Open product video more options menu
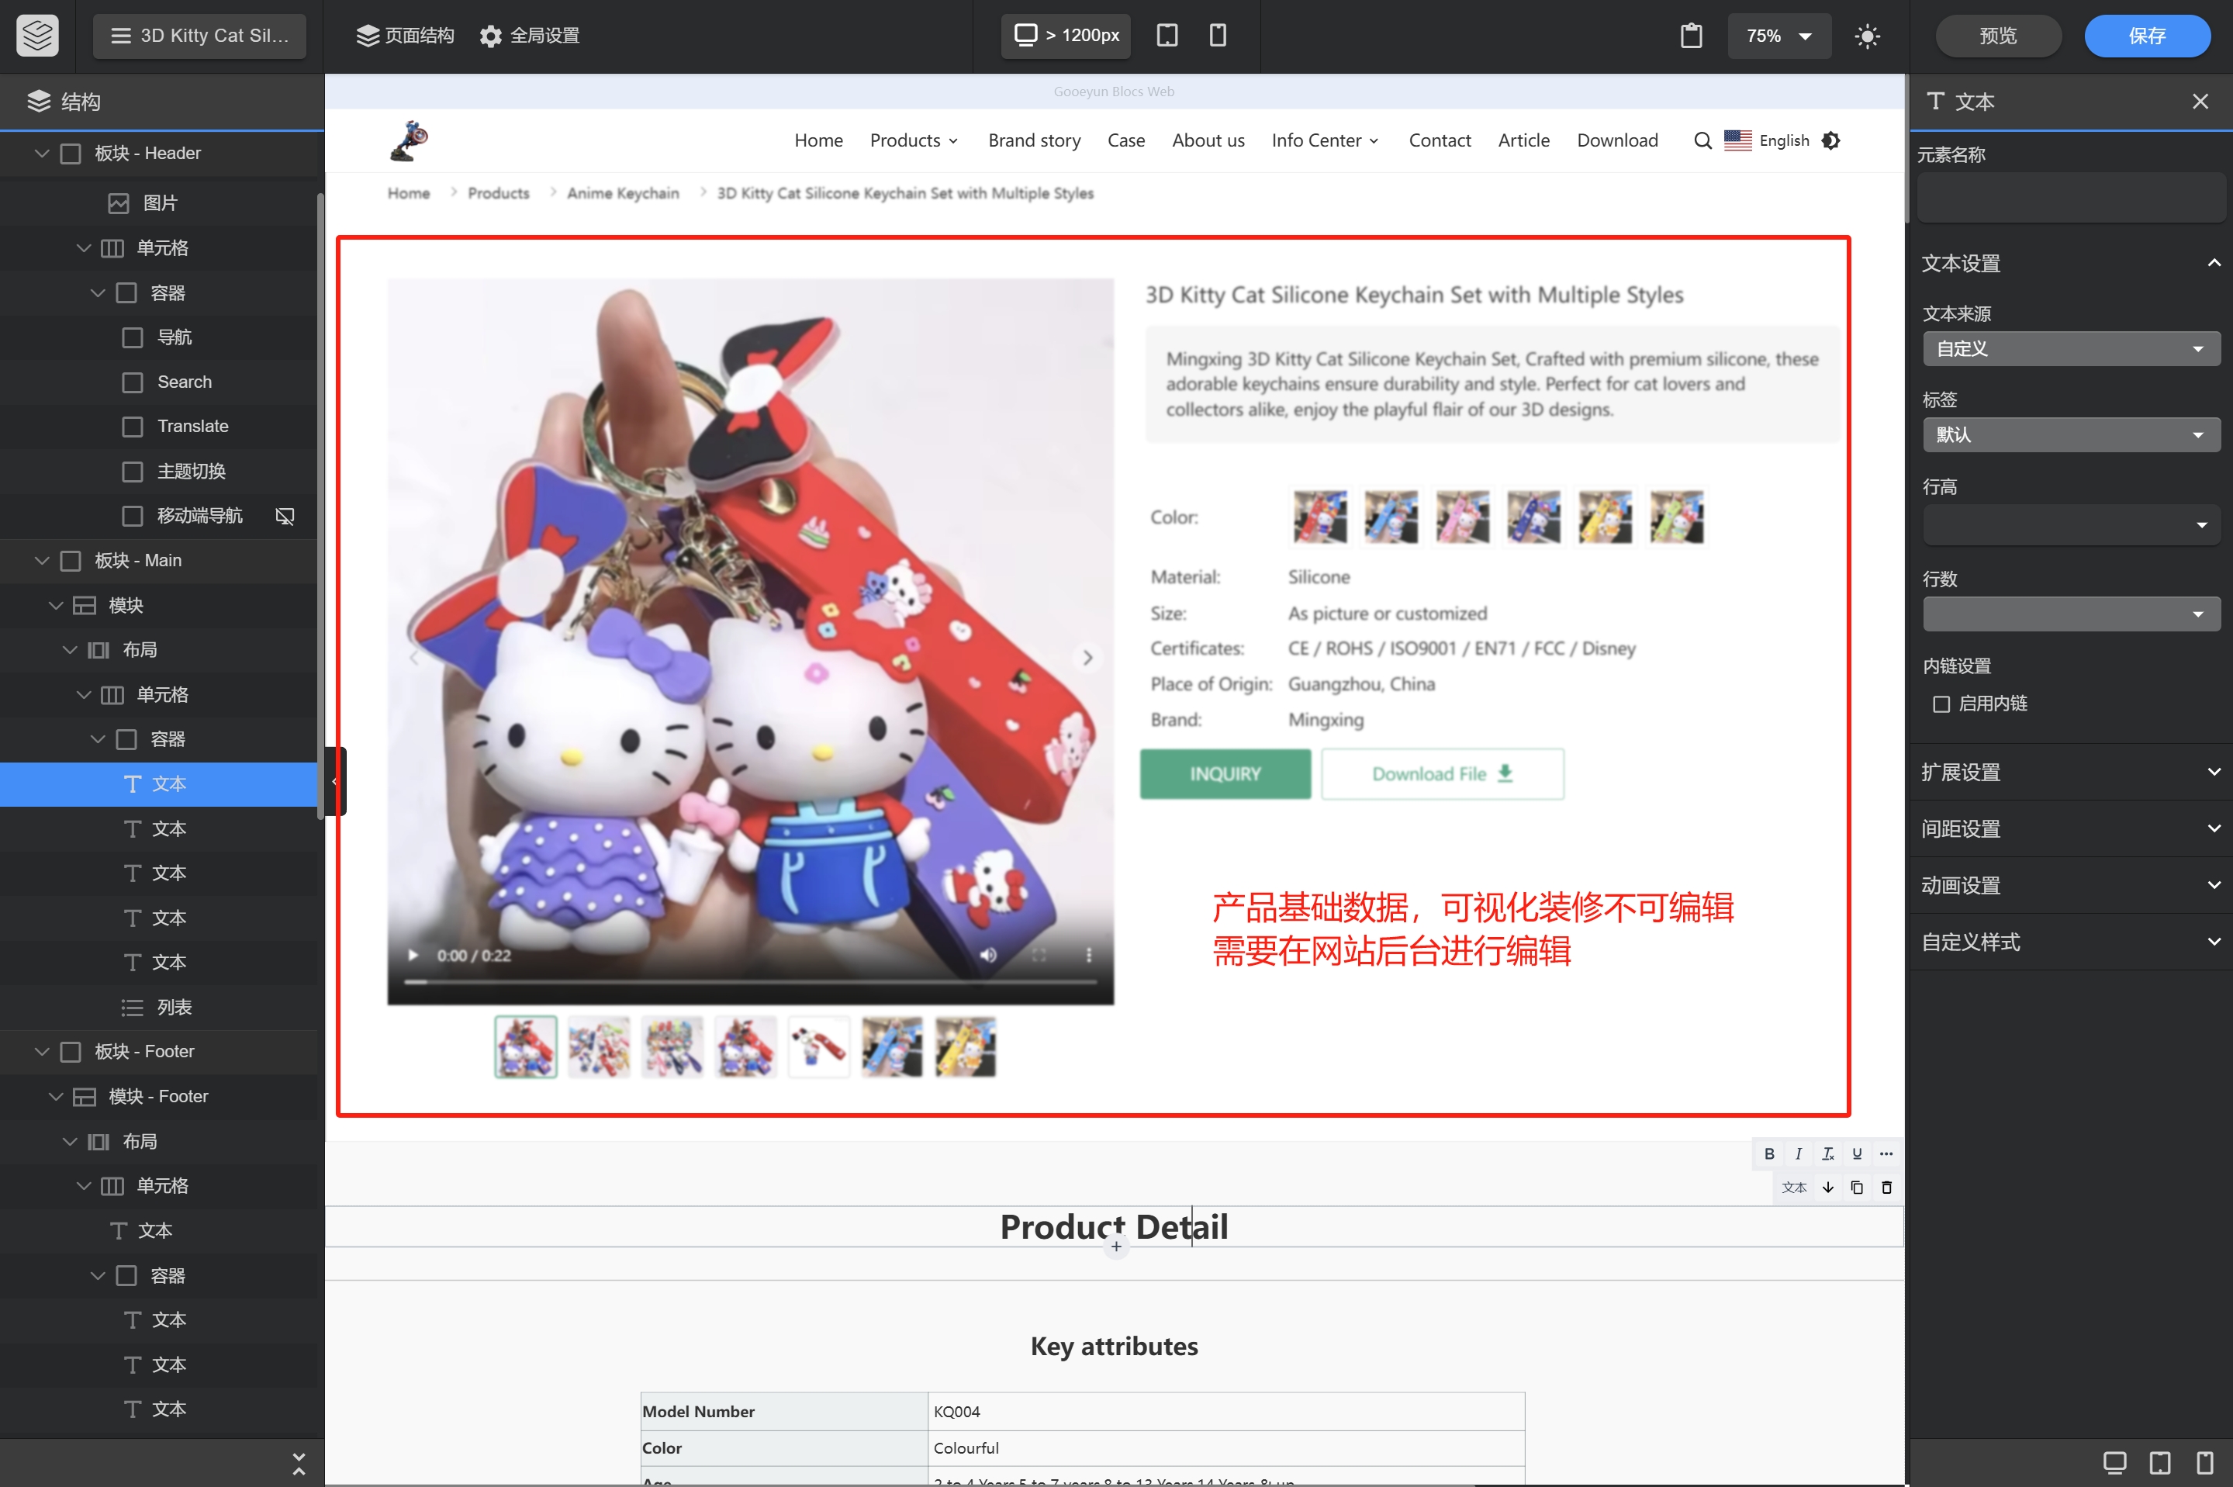The height and width of the screenshot is (1487, 2233). click(x=1088, y=955)
